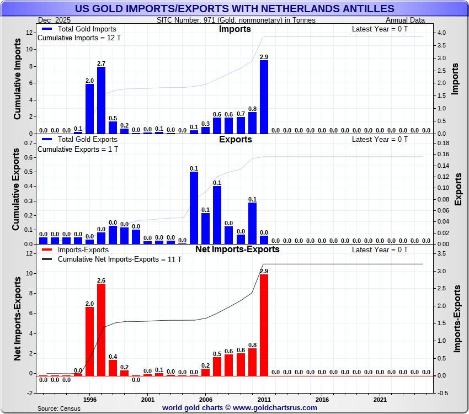This screenshot has height=414, width=469.
Task: Click the -0.5 tick on Net right axis
Action: [443, 393]
